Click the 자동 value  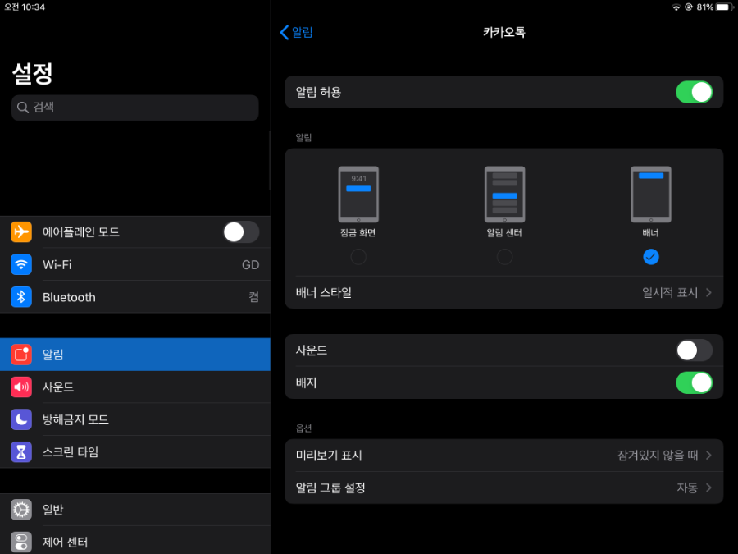click(x=687, y=488)
